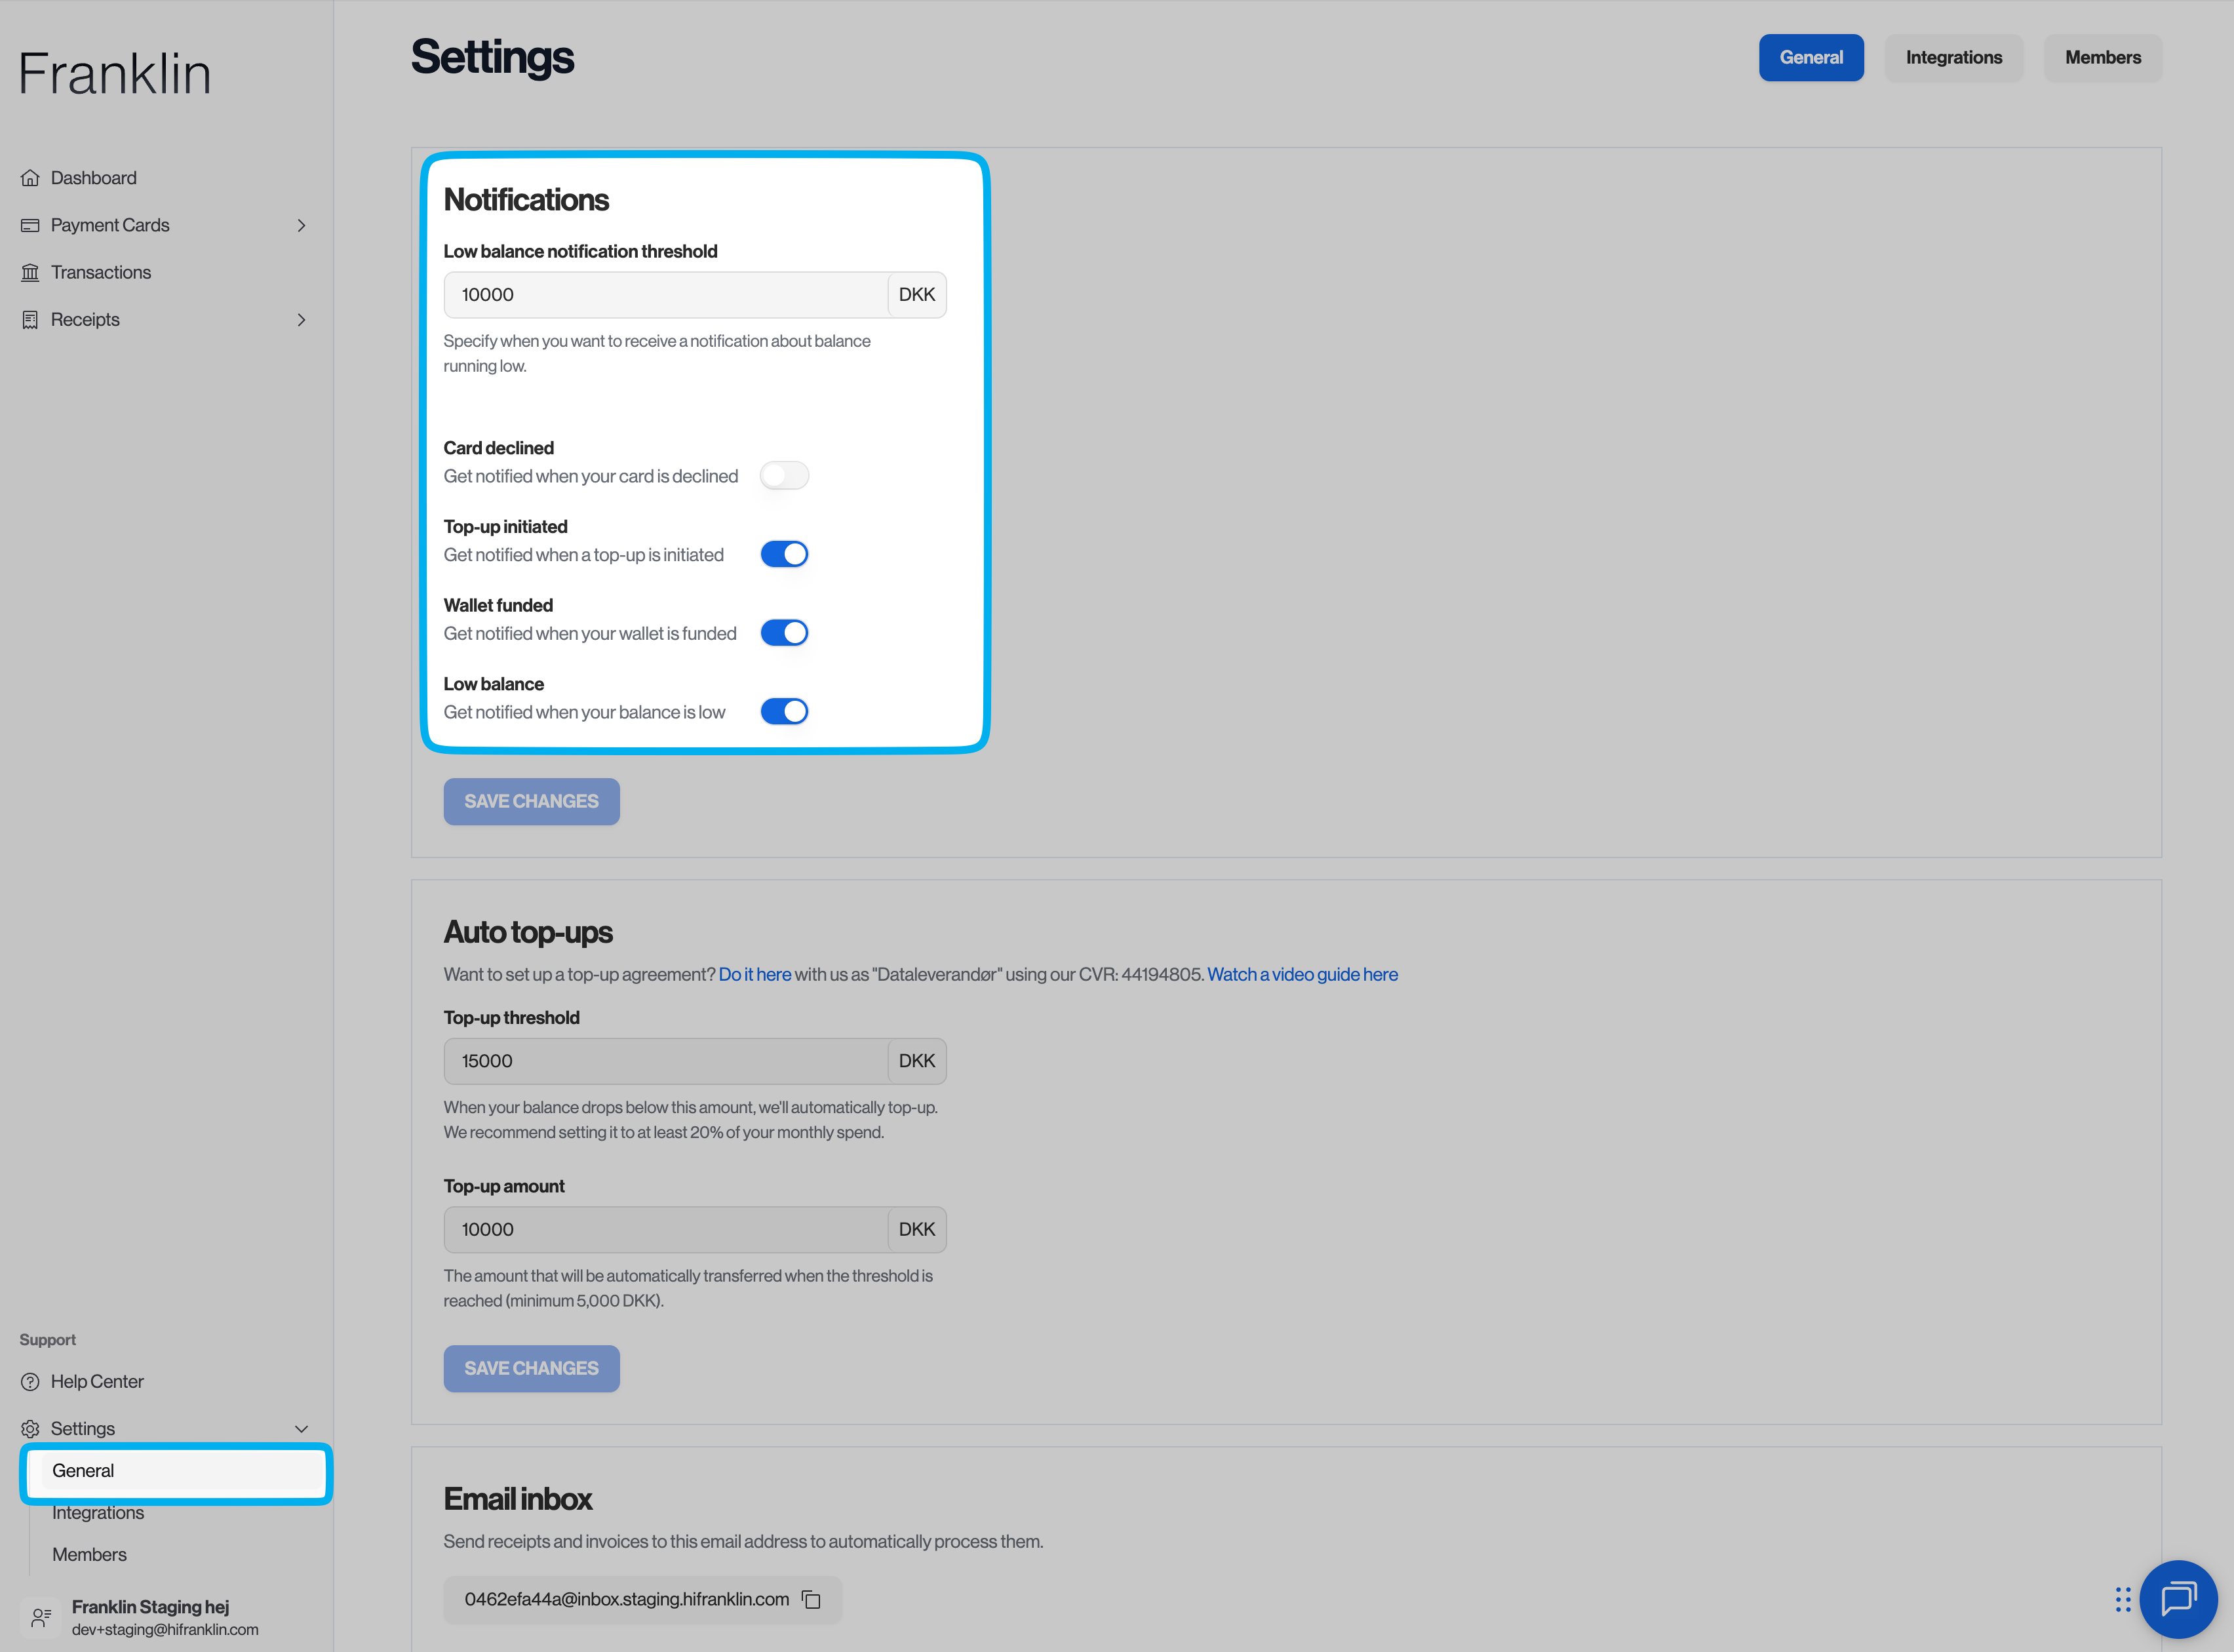Image resolution: width=2234 pixels, height=1652 pixels.
Task: Enable the Card declined notification toggle
Action: (x=784, y=475)
